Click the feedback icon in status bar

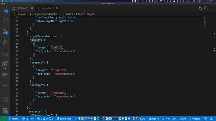click(205, 119)
